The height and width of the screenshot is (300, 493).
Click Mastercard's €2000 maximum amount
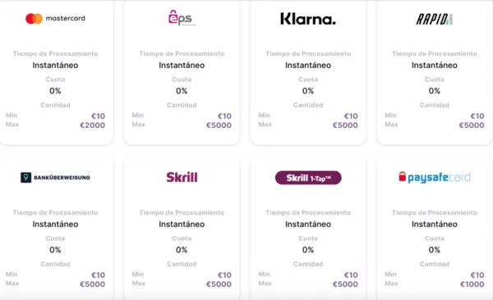click(92, 125)
